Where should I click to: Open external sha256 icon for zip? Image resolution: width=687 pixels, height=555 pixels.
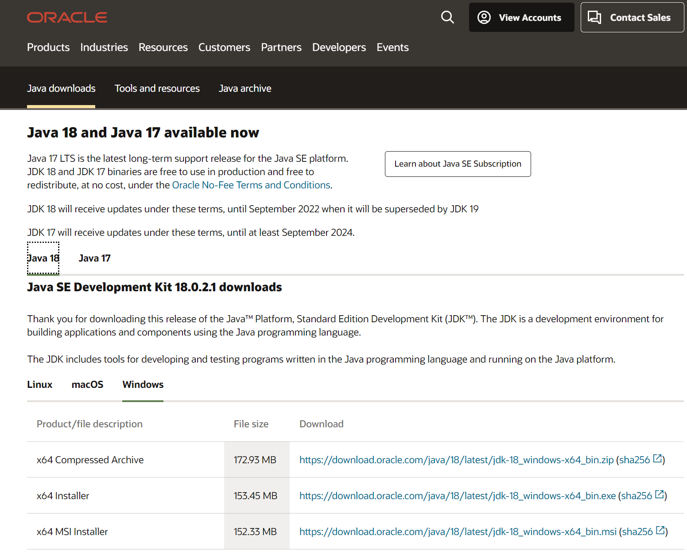pos(657,458)
